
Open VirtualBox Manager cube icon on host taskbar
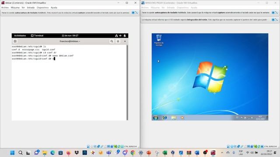click(x=173, y=153)
